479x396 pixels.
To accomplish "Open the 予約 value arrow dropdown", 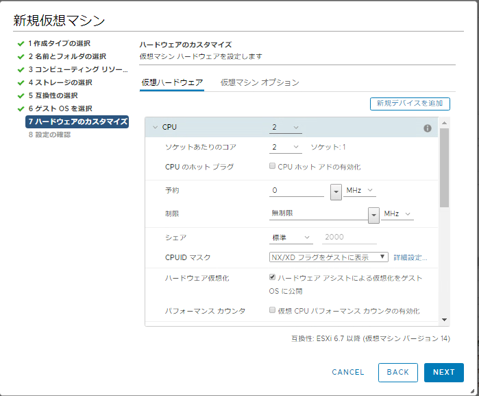I will point(336,192).
